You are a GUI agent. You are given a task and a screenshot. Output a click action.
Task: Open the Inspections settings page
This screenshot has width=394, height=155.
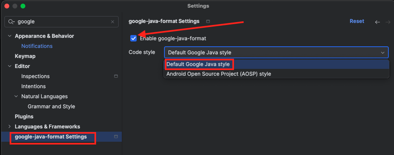[35, 76]
